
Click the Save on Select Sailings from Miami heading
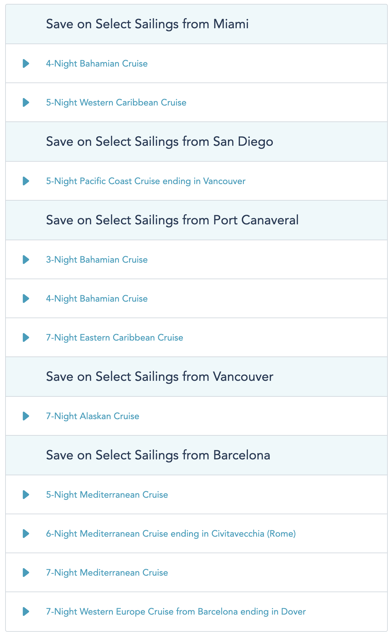point(147,24)
